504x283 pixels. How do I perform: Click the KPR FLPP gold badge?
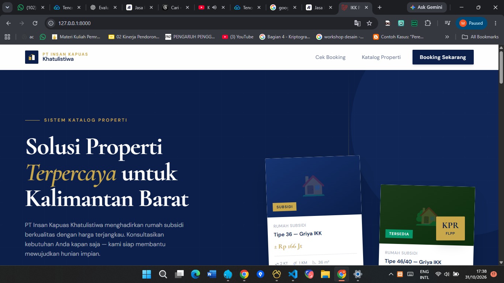click(x=450, y=228)
